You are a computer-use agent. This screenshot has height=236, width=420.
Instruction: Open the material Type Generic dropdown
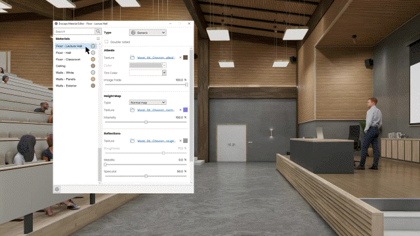[148, 33]
